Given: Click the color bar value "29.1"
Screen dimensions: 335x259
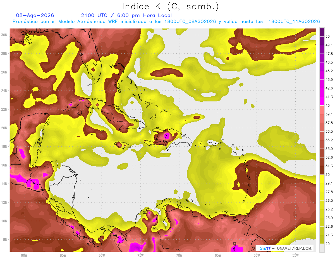Looking at the screenshot, I should (329, 183).
